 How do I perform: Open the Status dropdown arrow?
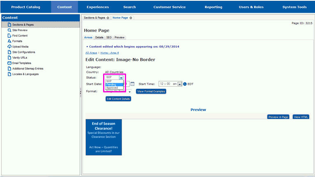coord(121,78)
